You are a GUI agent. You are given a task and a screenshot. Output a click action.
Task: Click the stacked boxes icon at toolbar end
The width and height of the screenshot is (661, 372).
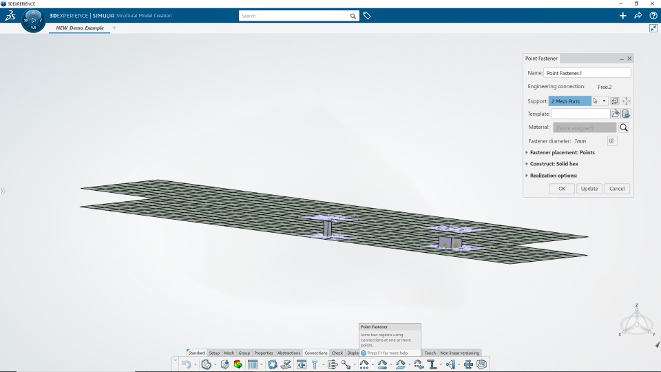point(481,364)
